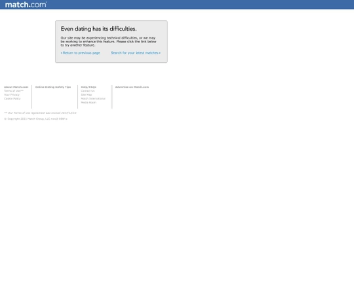Viewport: 354px width, 283px height.
Task: Click the copyright Match Group notice
Action: pos(36,119)
